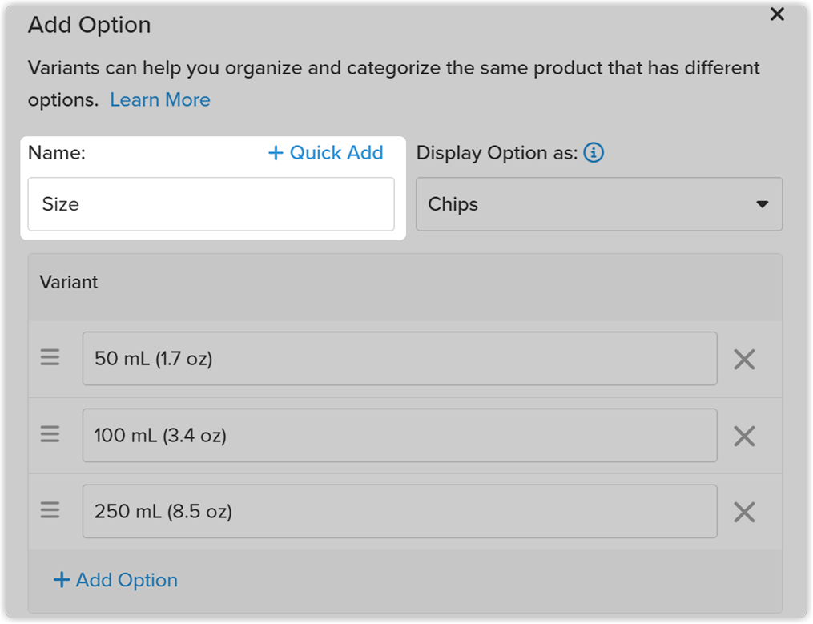Click the plus icon next to Add Option

click(x=62, y=580)
